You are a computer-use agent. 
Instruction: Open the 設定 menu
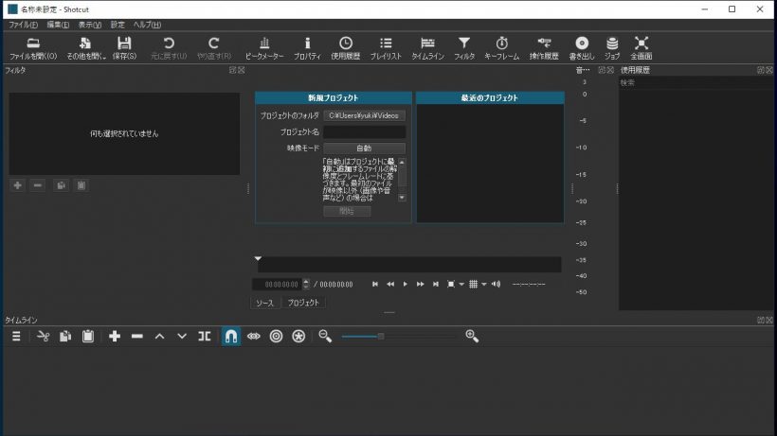click(117, 25)
